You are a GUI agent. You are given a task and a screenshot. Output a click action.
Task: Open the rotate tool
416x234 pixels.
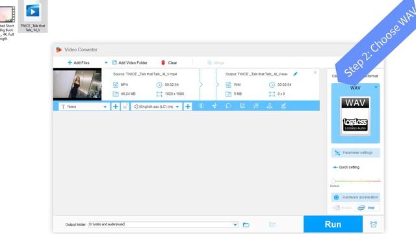coord(228,106)
